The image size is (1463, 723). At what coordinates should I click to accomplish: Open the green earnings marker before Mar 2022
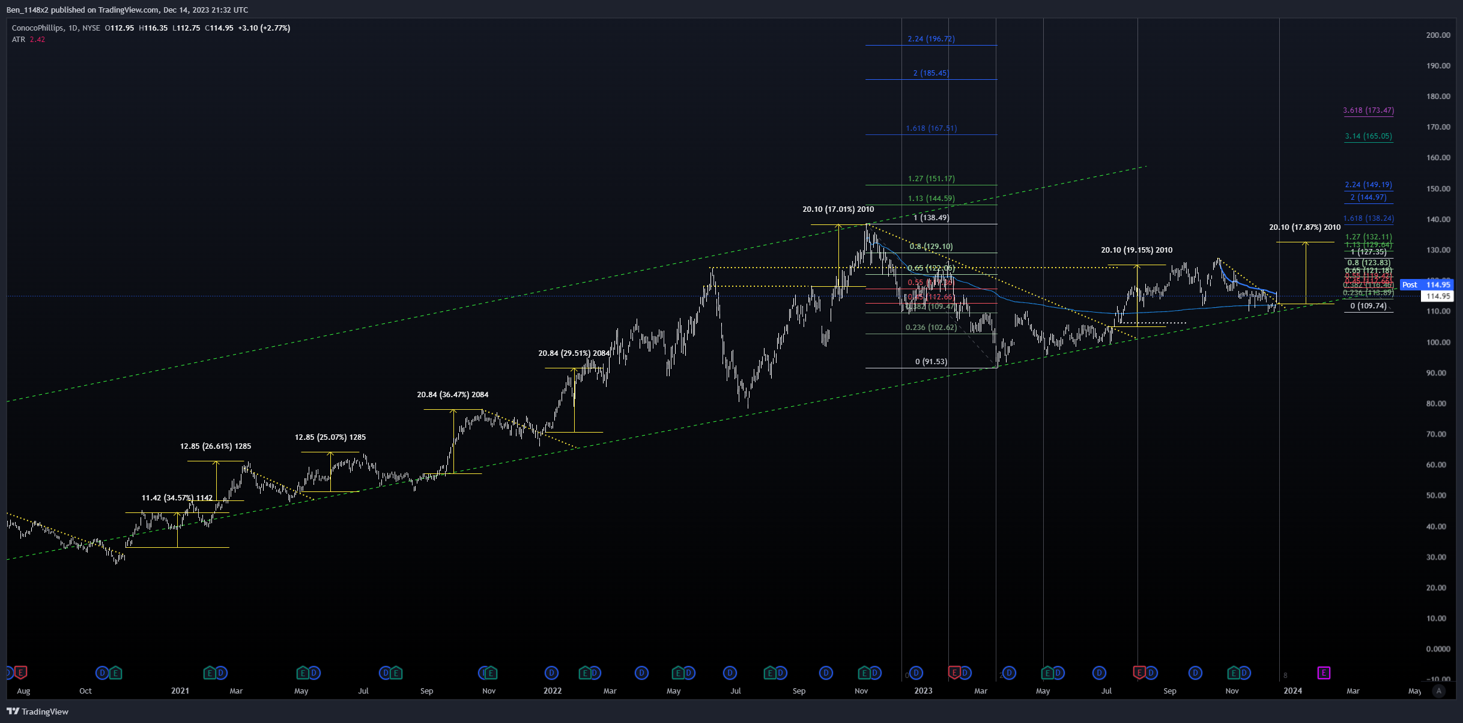(584, 673)
